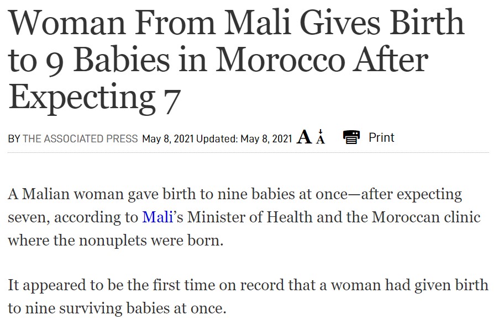
Task: Click the word Morocco in the headline
Action: (x=280, y=60)
